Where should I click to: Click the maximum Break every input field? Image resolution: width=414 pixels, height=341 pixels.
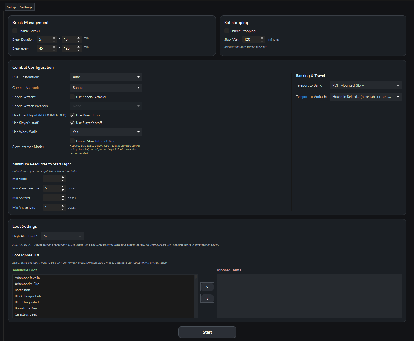click(x=69, y=48)
